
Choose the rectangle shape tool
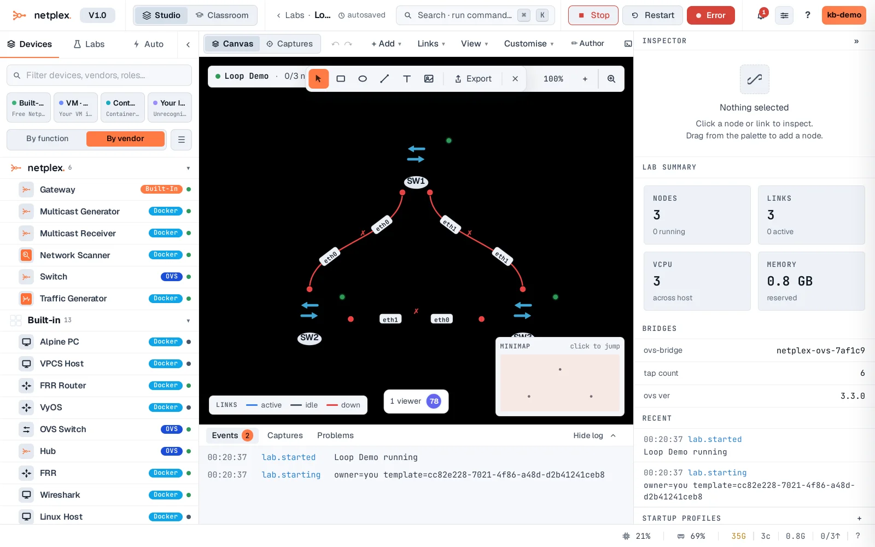(x=341, y=79)
